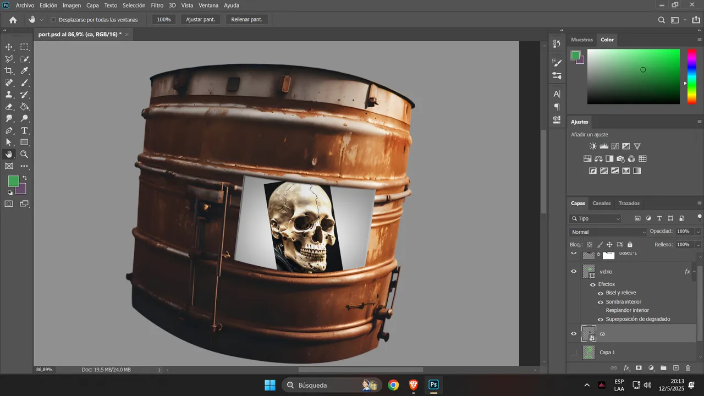704x396 pixels.
Task: Select the Eyedropper tool
Action: tap(25, 71)
